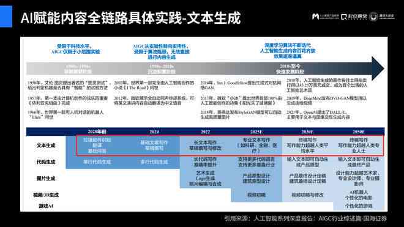
Task: Click the "输入文本即可自动生成最终产品" cell
Action: (358, 162)
